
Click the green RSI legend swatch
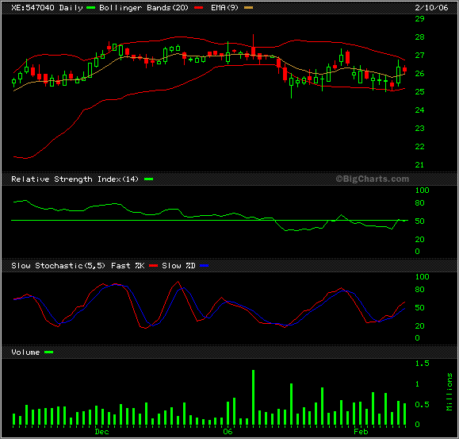click(149, 179)
